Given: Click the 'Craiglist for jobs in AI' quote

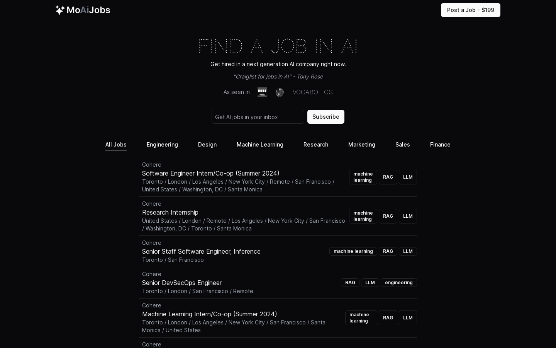Looking at the screenshot, I should click(x=278, y=77).
